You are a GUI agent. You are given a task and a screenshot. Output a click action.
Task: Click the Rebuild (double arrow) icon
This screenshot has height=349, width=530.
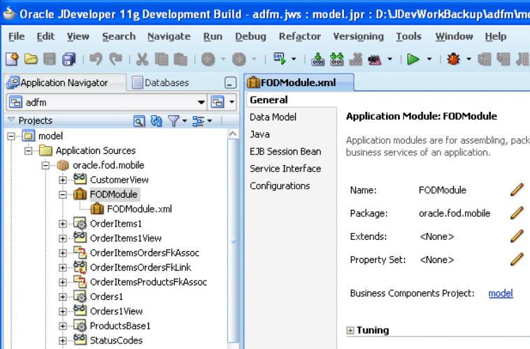[x=336, y=59]
